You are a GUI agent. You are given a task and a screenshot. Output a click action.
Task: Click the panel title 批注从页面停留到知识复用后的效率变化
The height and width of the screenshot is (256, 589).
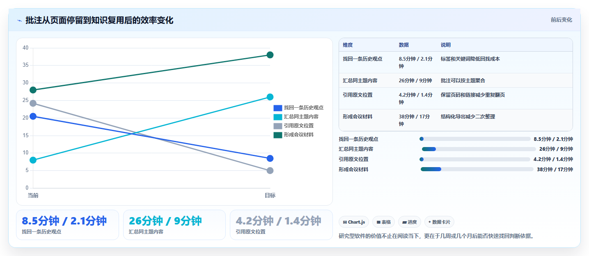click(x=99, y=20)
